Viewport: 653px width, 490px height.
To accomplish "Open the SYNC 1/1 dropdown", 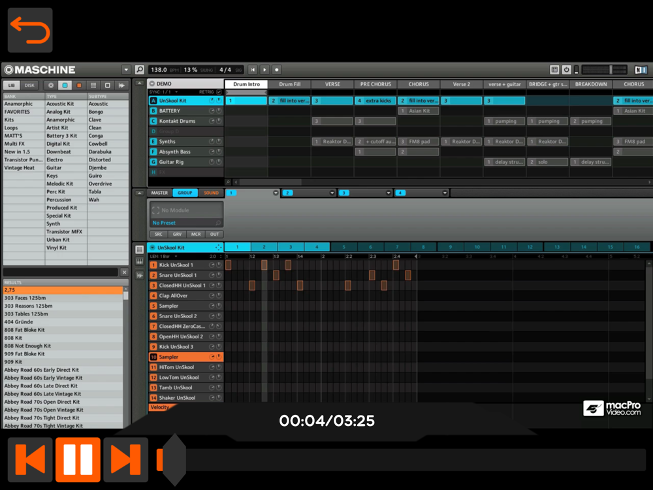I will (x=164, y=92).
